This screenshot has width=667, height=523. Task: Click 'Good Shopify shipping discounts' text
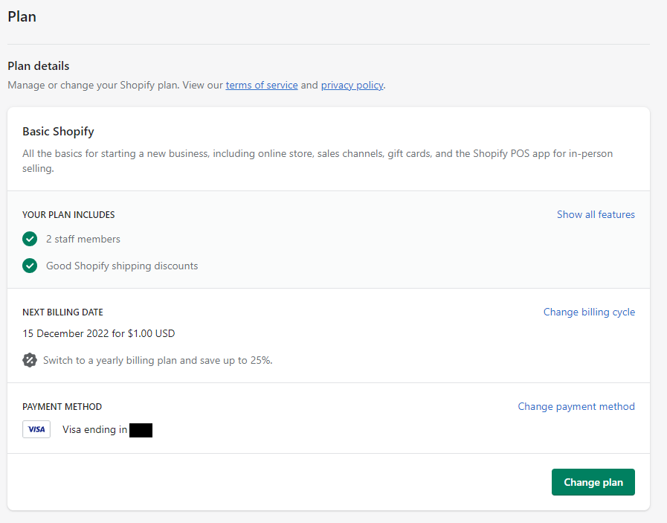click(x=122, y=266)
